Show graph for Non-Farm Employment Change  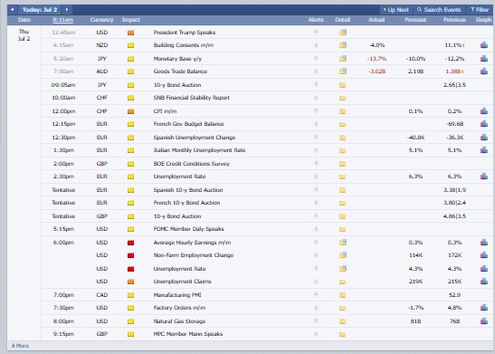tap(484, 255)
